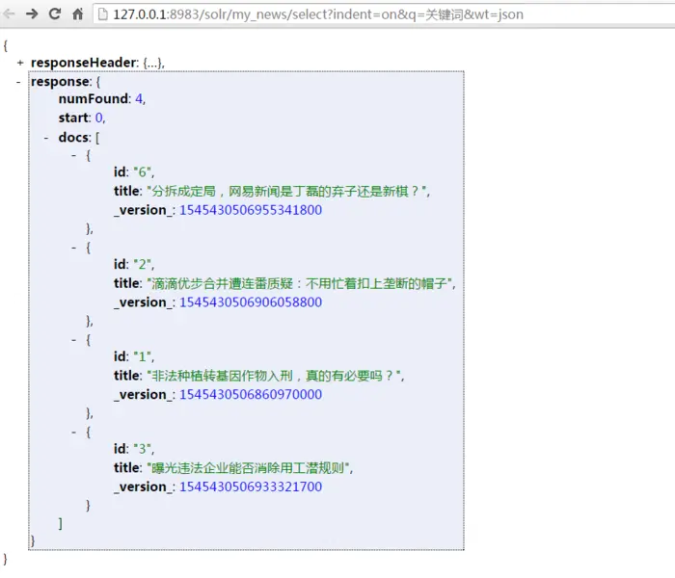Click the title starting with 滴滴优步合并
Image resolution: width=675 pixels, height=578 pixels.
[x=300, y=283]
